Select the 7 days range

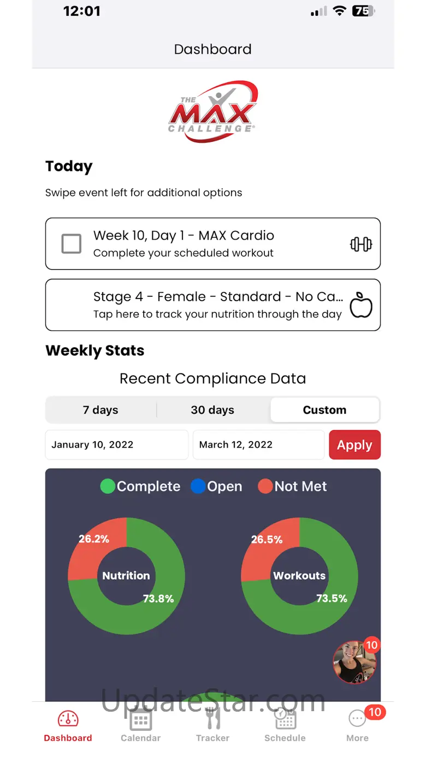pos(100,410)
